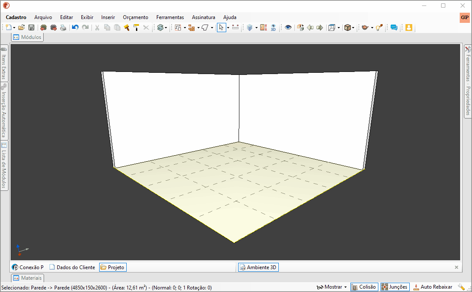
Task: Expand the layers stack dropdown
Action: [x=256, y=28]
